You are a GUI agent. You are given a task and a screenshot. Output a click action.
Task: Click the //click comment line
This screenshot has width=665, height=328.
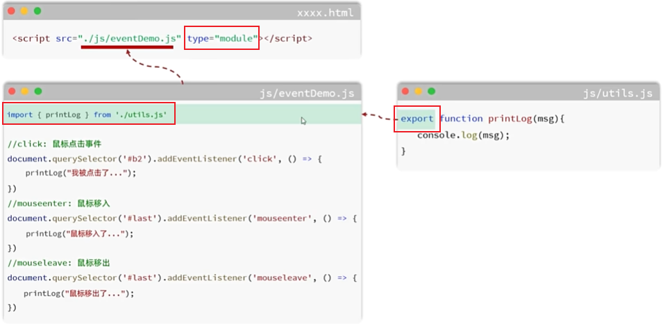(x=55, y=144)
